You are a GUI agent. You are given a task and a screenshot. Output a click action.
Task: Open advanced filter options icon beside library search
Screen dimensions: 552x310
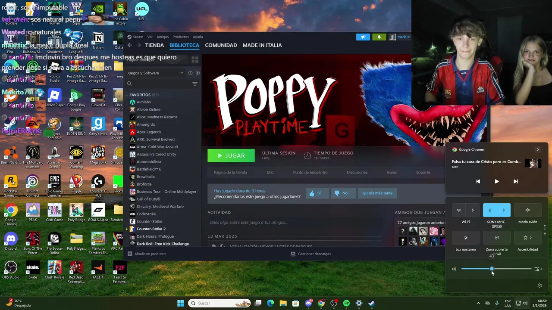(194, 84)
